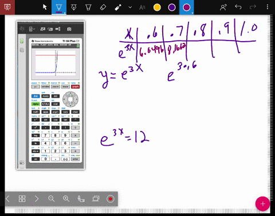This screenshot has width=275, height=216.
Task: Click the small panel icon at emulator bottom-left
Action: (x=22, y=163)
